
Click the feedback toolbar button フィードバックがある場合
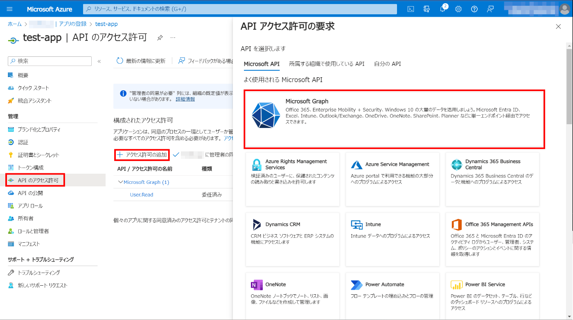pyautogui.click(x=205, y=61)
